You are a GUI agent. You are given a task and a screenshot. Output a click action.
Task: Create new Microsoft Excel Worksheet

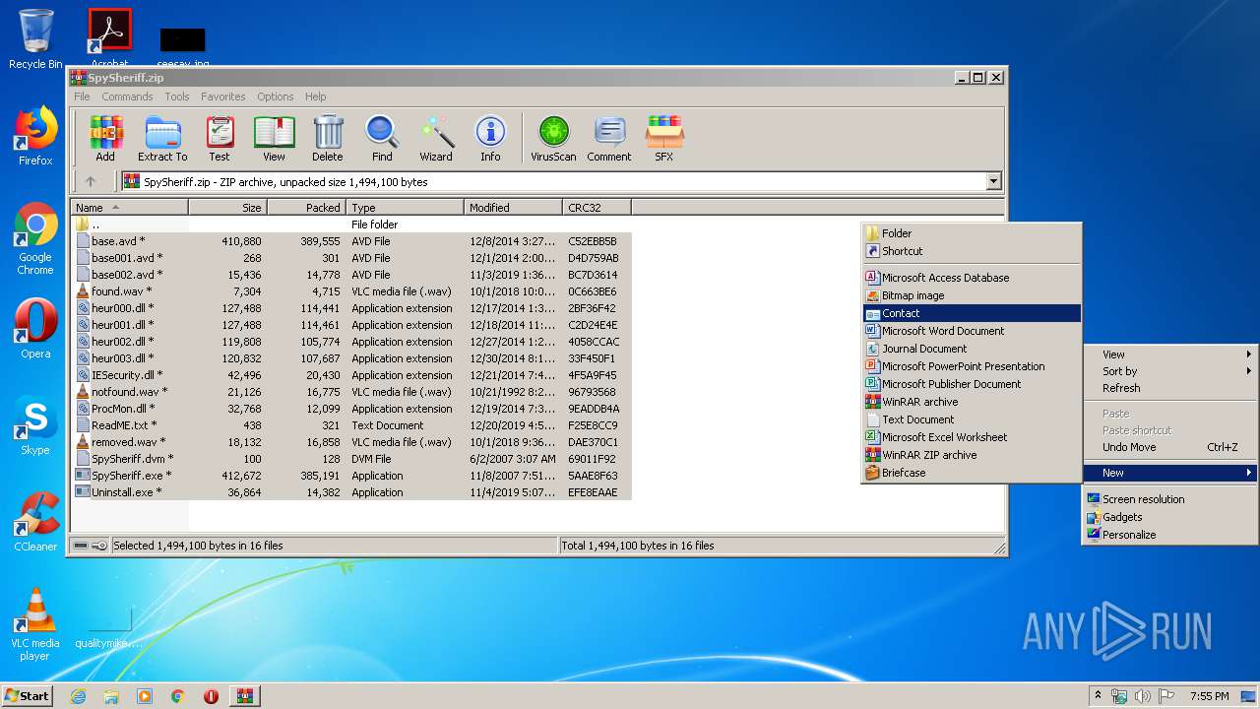point(972,437)
